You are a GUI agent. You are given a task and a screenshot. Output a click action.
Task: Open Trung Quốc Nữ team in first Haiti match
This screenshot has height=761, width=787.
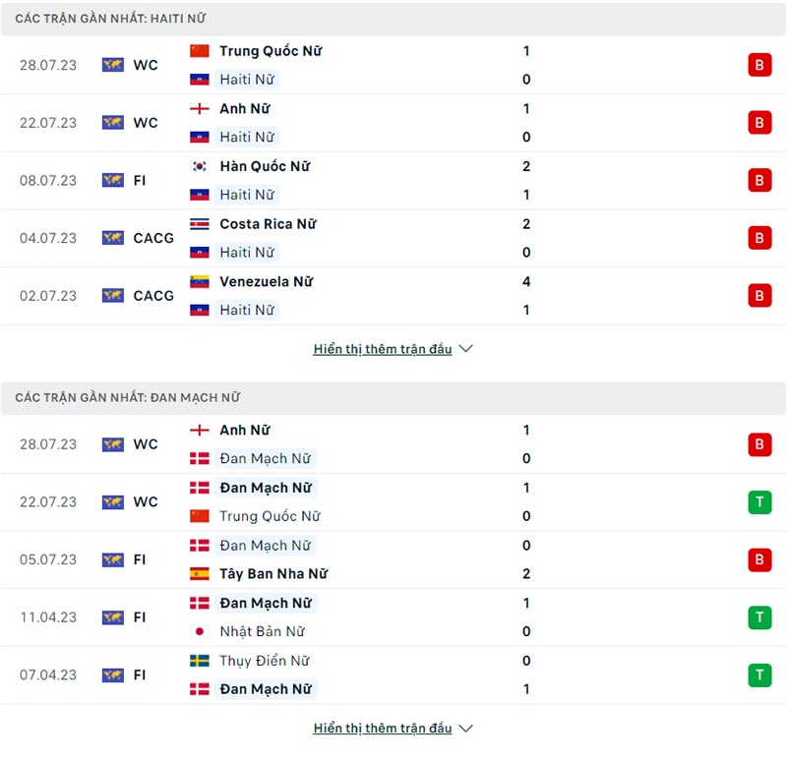(271, 51)
